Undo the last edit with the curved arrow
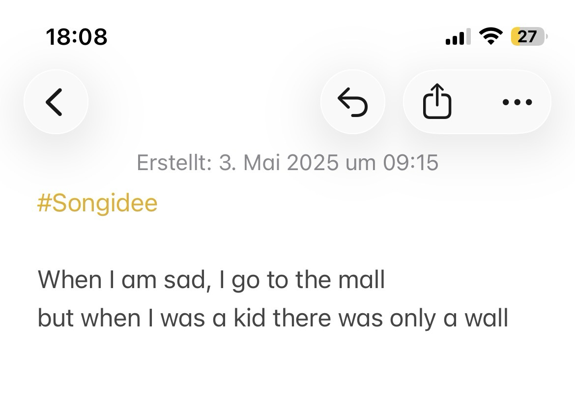Screen dimensions: 575x410 point(352,102)
